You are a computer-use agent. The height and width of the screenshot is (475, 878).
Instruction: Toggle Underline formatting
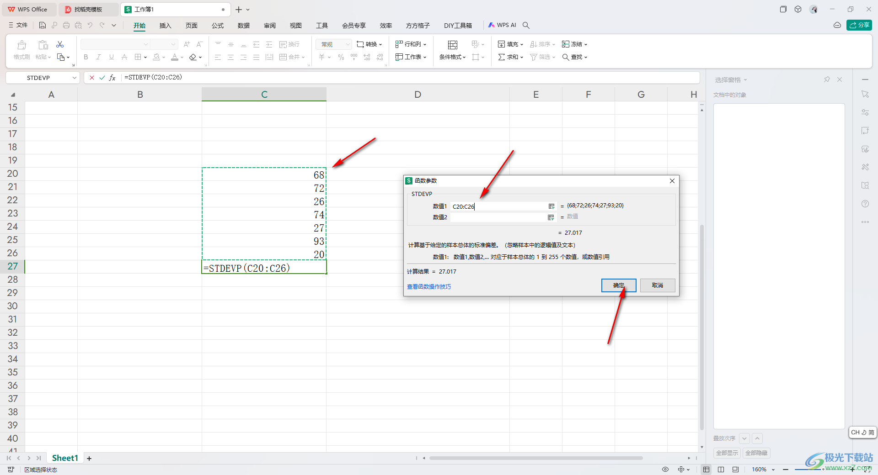112,57
